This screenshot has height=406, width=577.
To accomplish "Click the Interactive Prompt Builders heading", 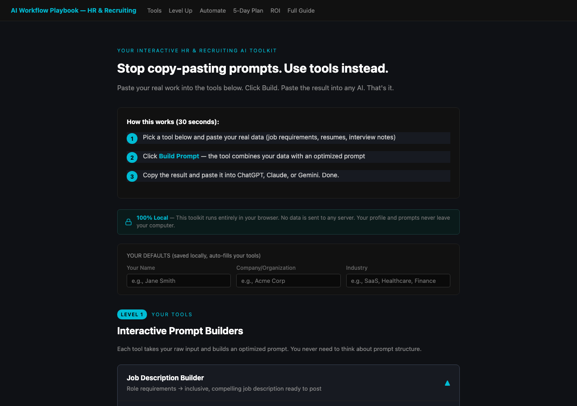I will pos(180,331).
